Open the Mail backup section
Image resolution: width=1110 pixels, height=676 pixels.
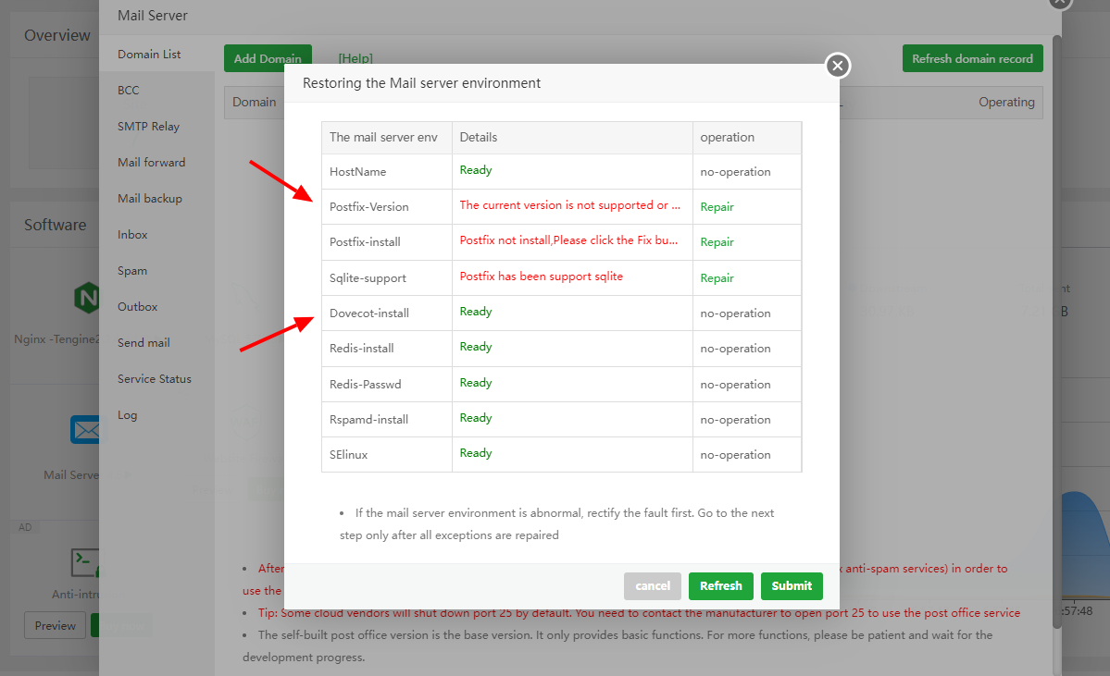(x=150, y=199)
